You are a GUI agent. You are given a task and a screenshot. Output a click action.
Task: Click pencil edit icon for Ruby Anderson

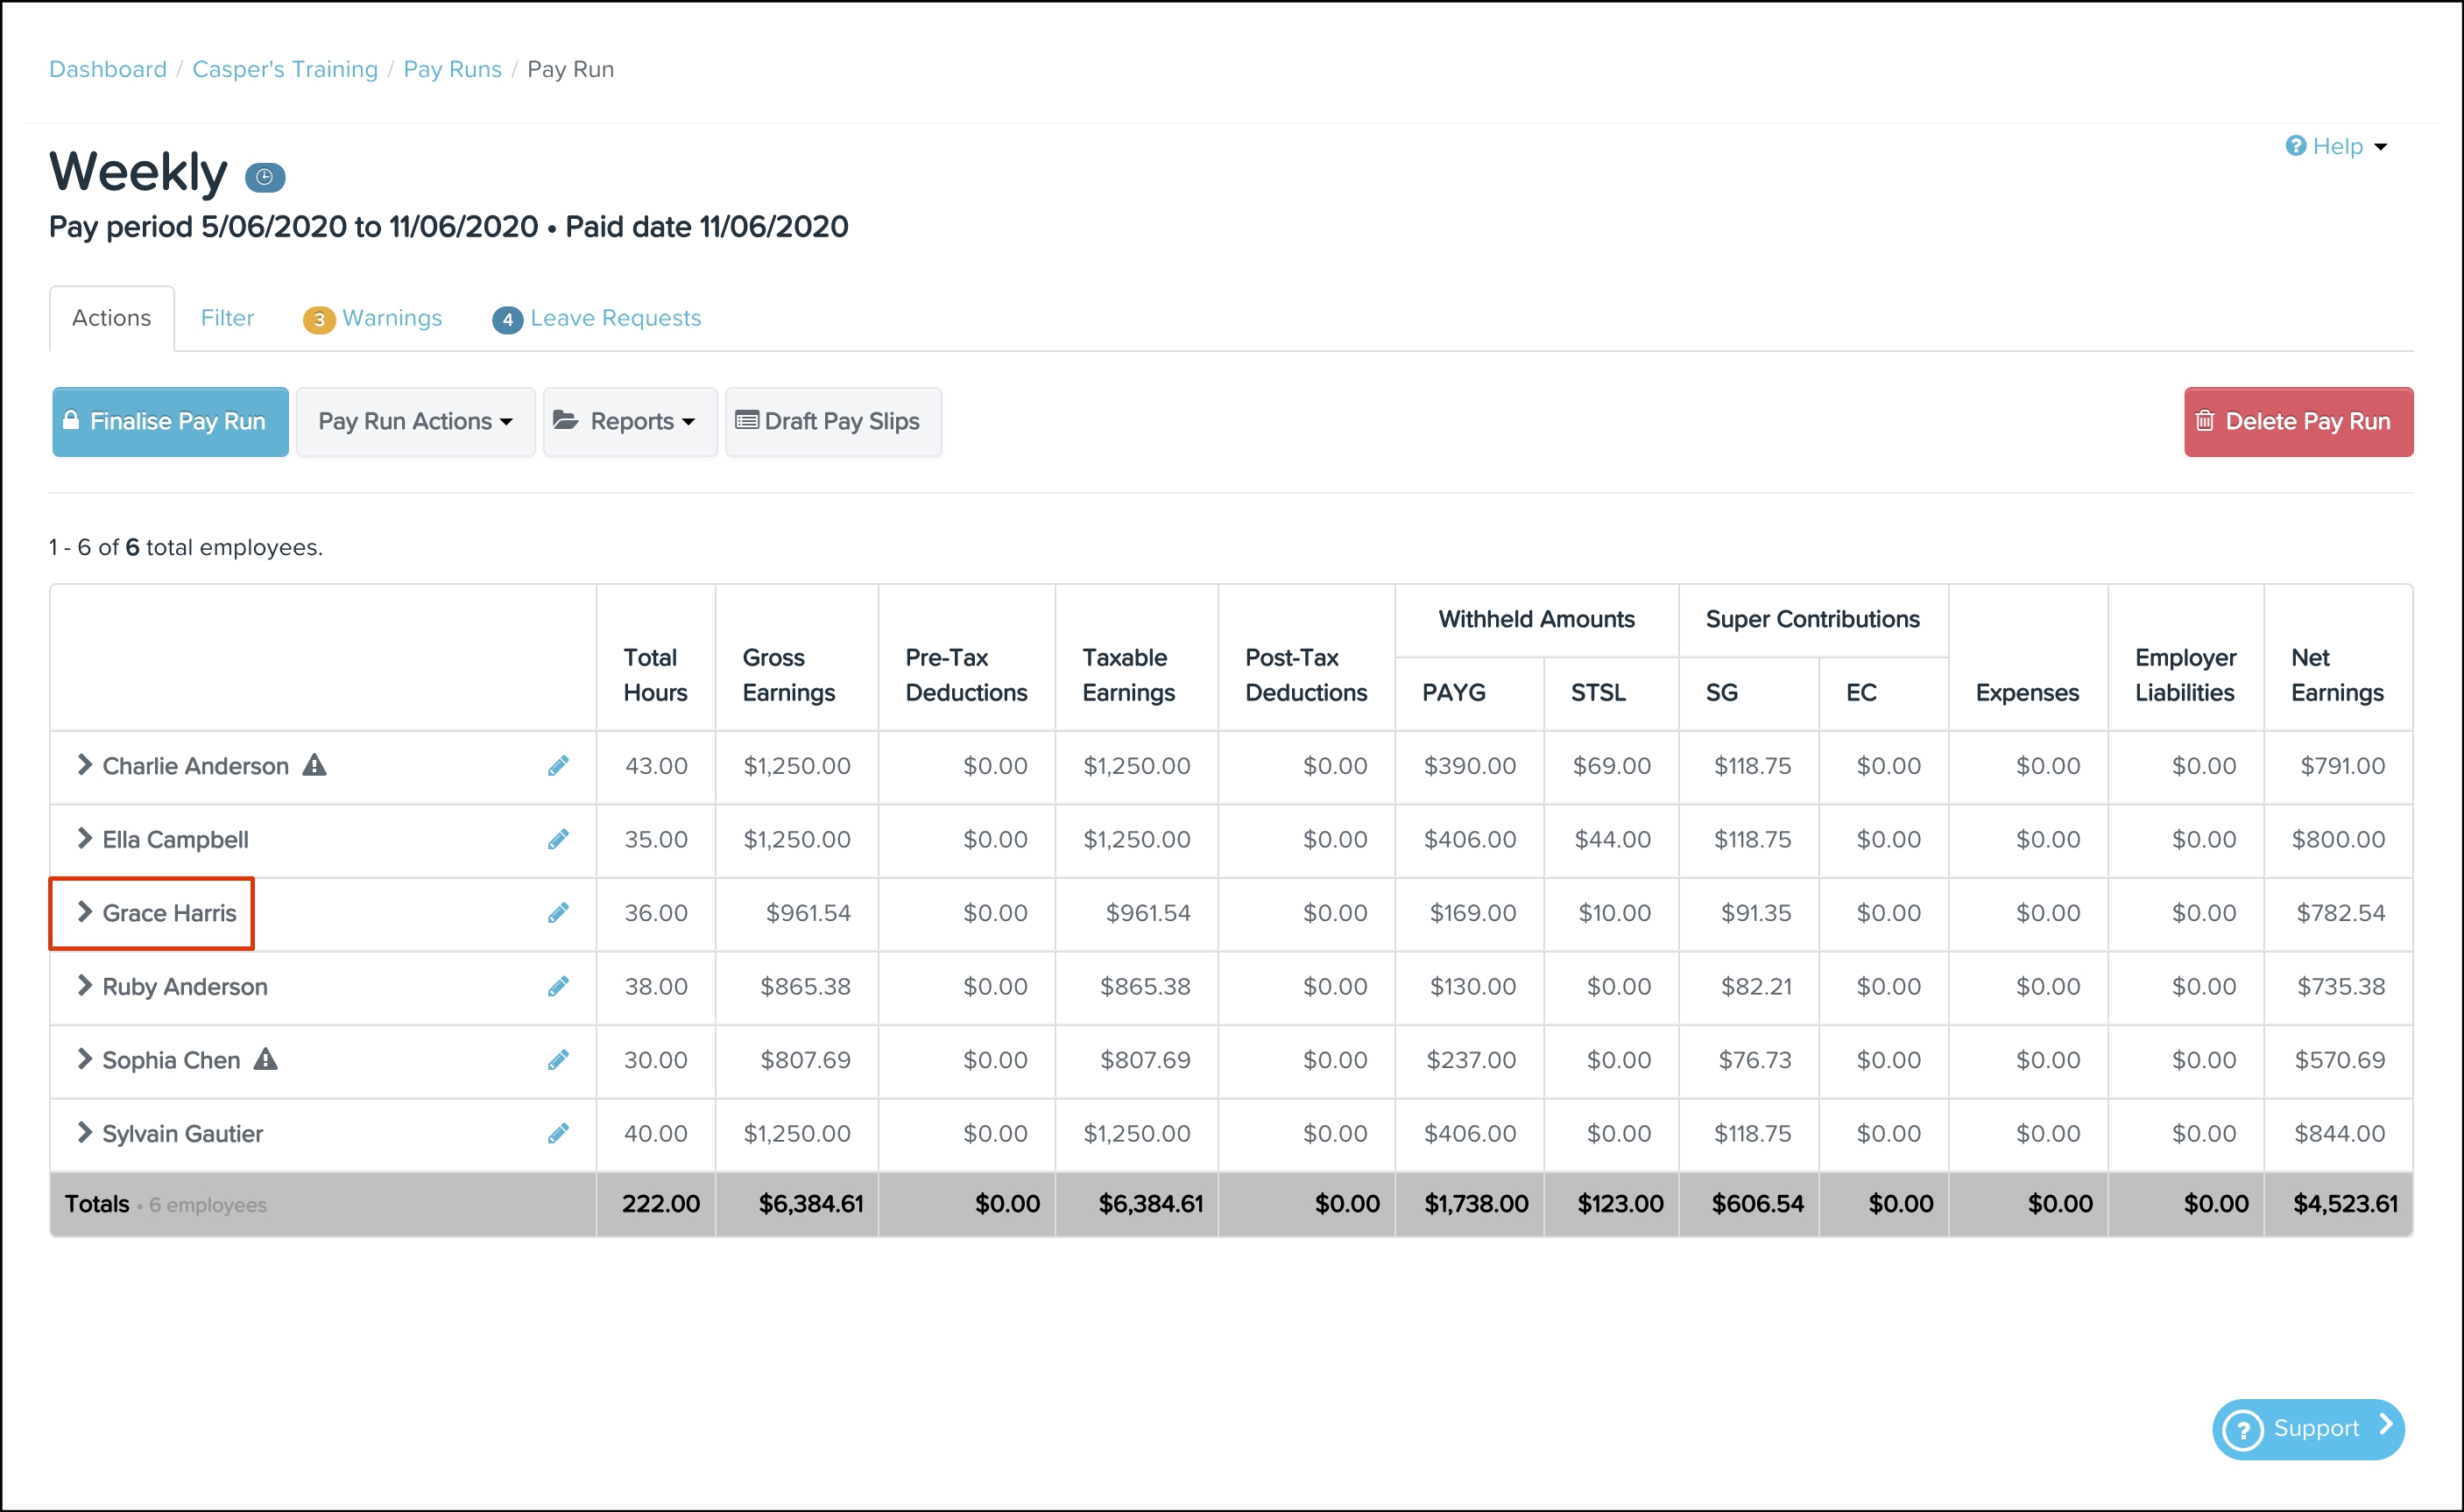[x=558, y=986]
